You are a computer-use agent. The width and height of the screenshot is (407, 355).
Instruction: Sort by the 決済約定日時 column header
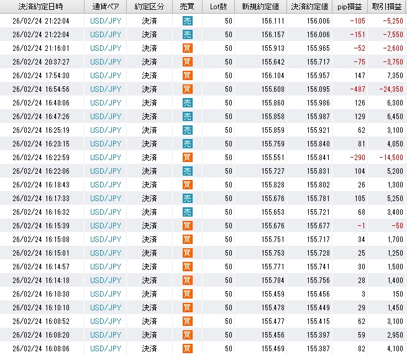[x=41, y=6]
